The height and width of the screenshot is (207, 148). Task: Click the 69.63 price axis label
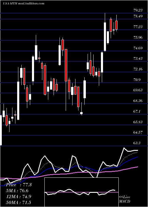click(138, 90)
